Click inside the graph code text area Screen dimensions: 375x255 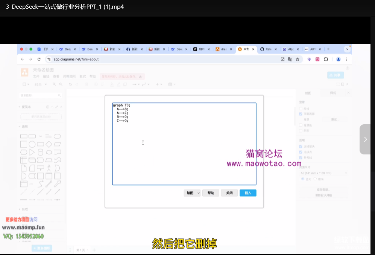pos(184,151)
